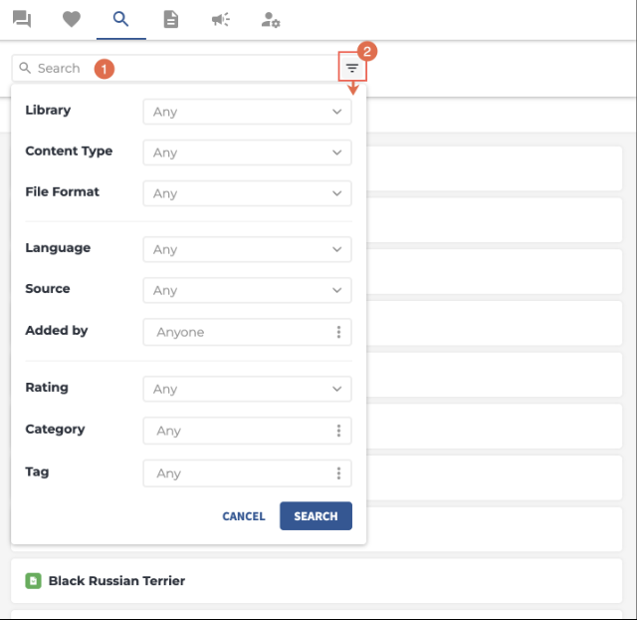Open the Source dropdown
637x620 pixels.
(x=247, y=290)
